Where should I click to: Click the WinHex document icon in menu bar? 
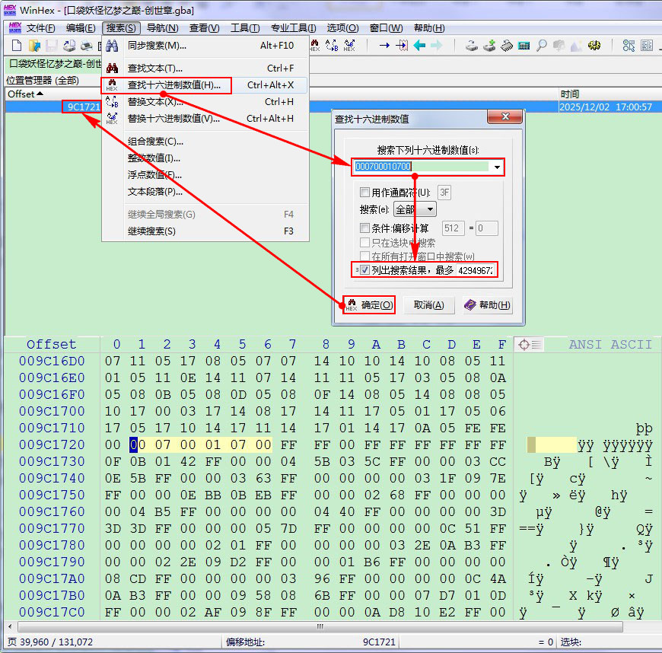tap(14, 28)
